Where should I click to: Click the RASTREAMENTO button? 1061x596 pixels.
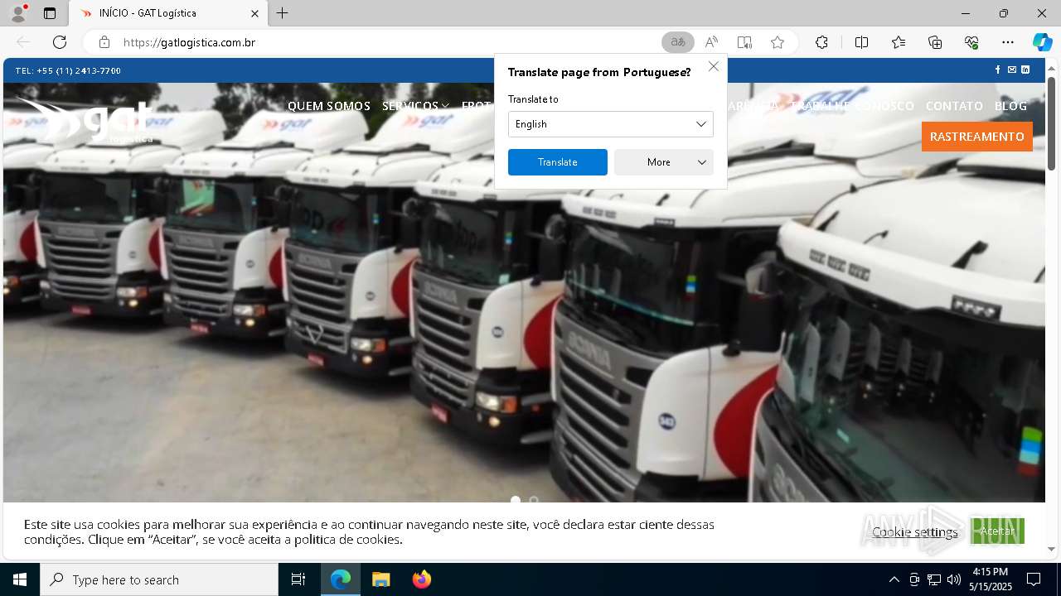(x=977, y=137)
